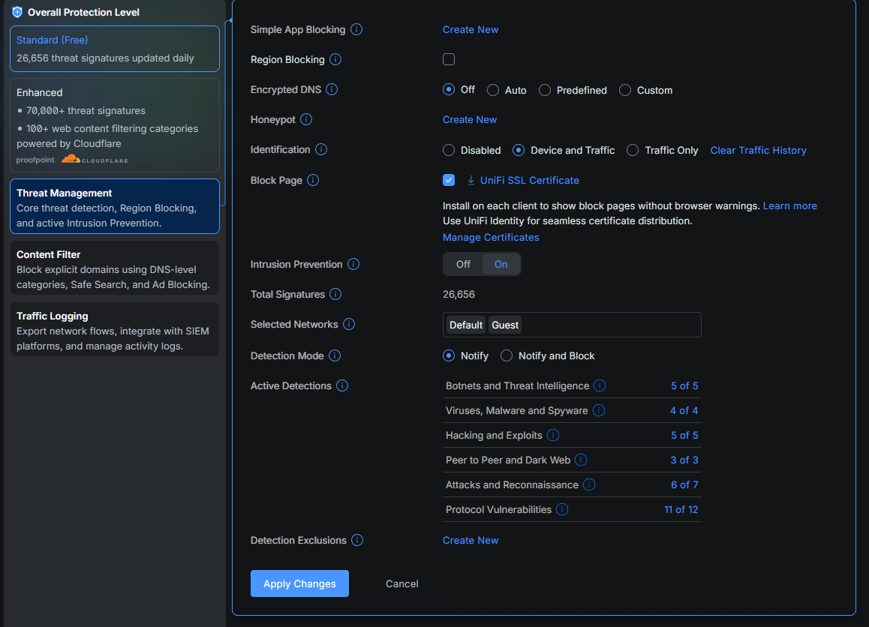Screen dimensions: 869x627
Task: Select the Encrypted DNS Custom option
Action: tap(625, 90)
